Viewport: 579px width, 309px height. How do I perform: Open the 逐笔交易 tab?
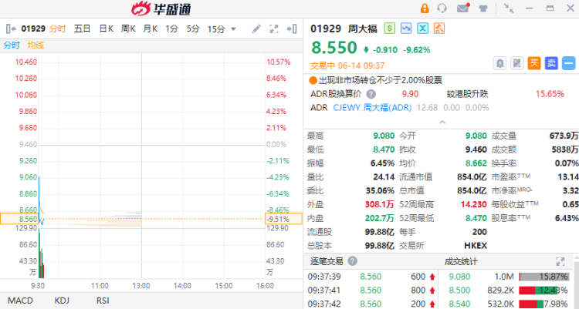point(327,261)
